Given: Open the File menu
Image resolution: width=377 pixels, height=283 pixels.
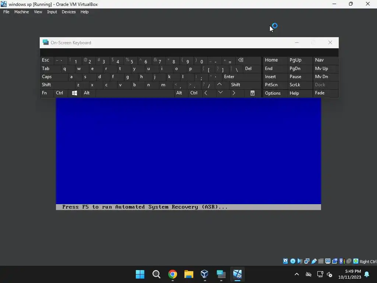Looking at the screenshot, I should pos(6,12).
